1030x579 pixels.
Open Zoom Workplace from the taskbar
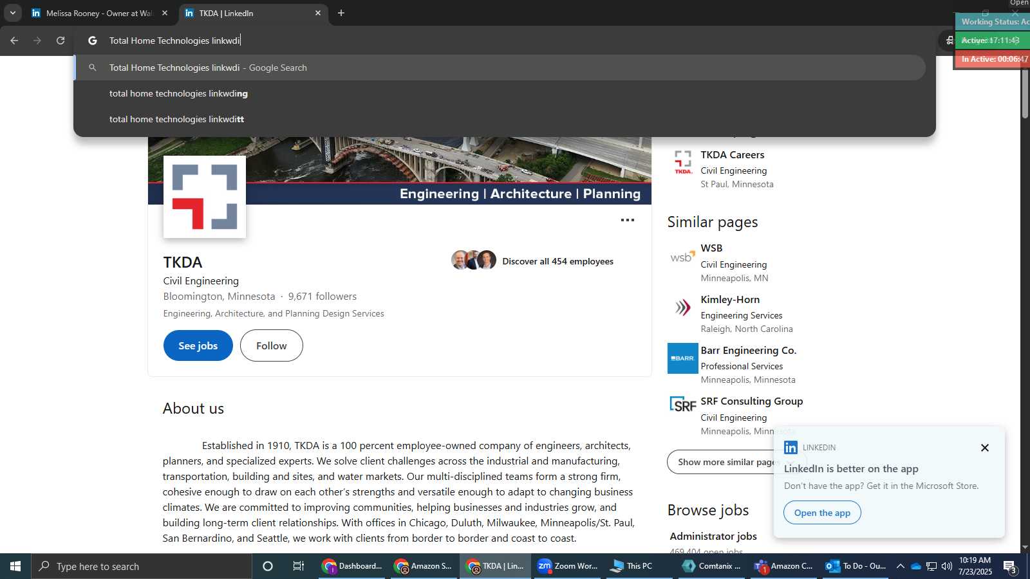[568, 566]
